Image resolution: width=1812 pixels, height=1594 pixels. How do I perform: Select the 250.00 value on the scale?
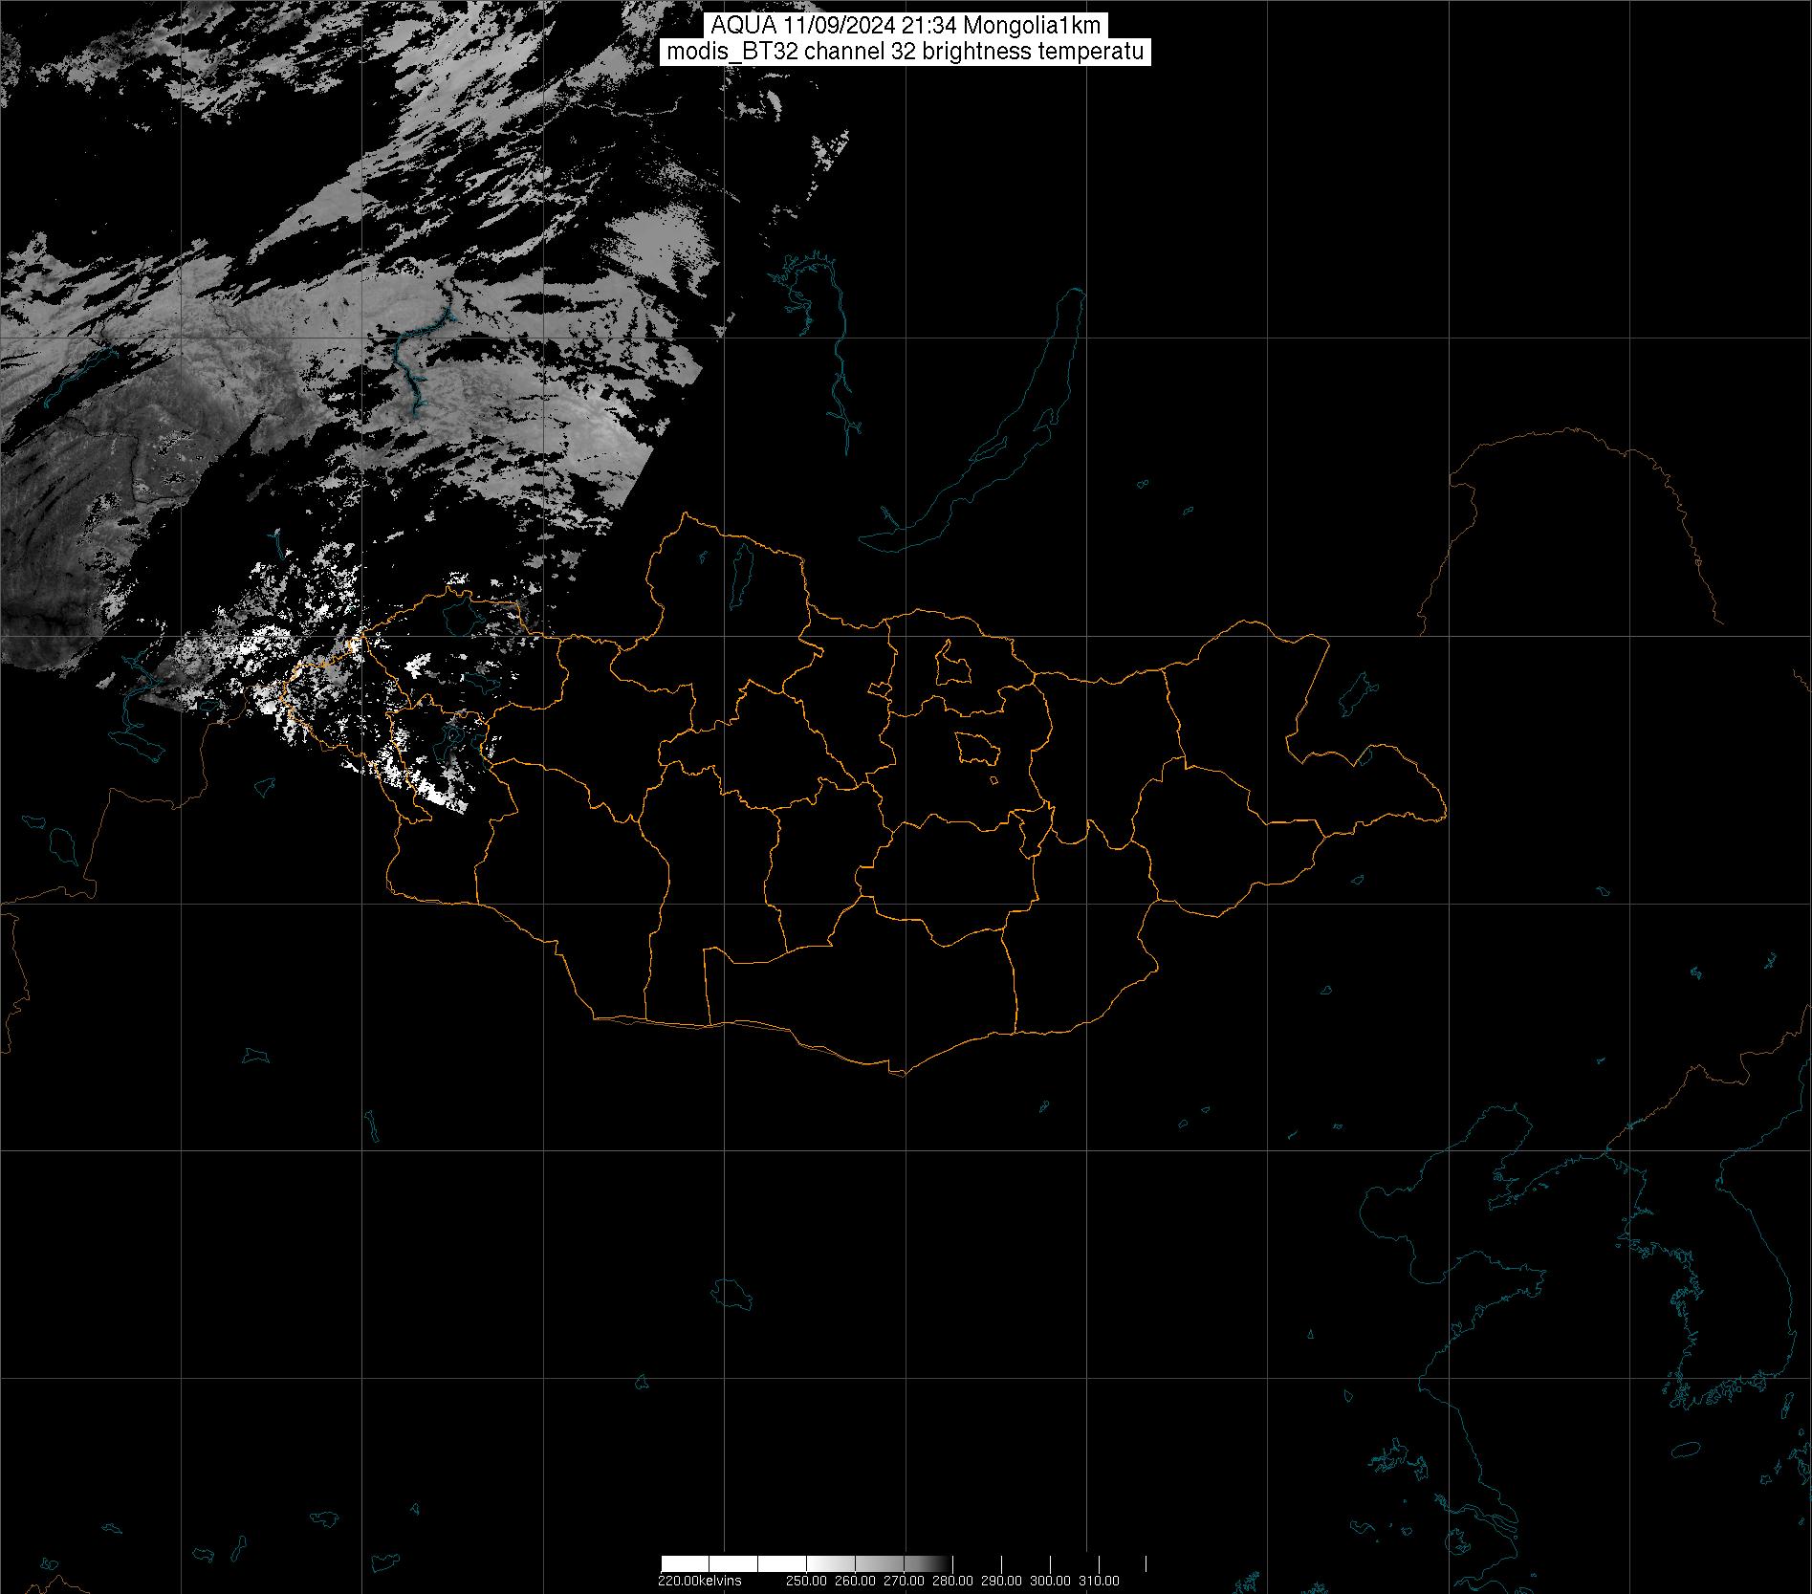pos(805,1581)
